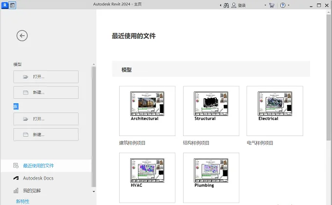Open the Electrical sample thumbnail

tap(275, 111)
